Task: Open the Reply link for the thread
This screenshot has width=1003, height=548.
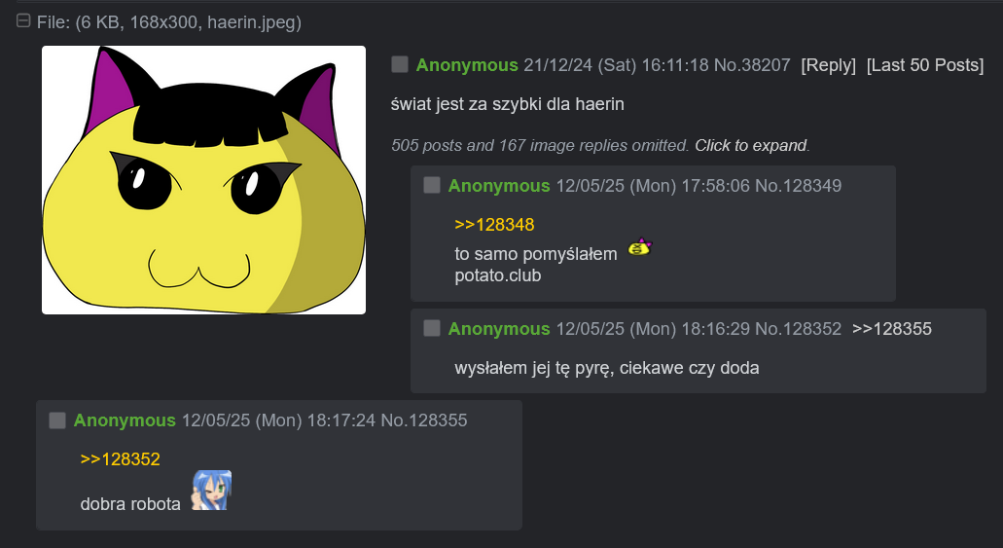Action: [x=828, y=65]
